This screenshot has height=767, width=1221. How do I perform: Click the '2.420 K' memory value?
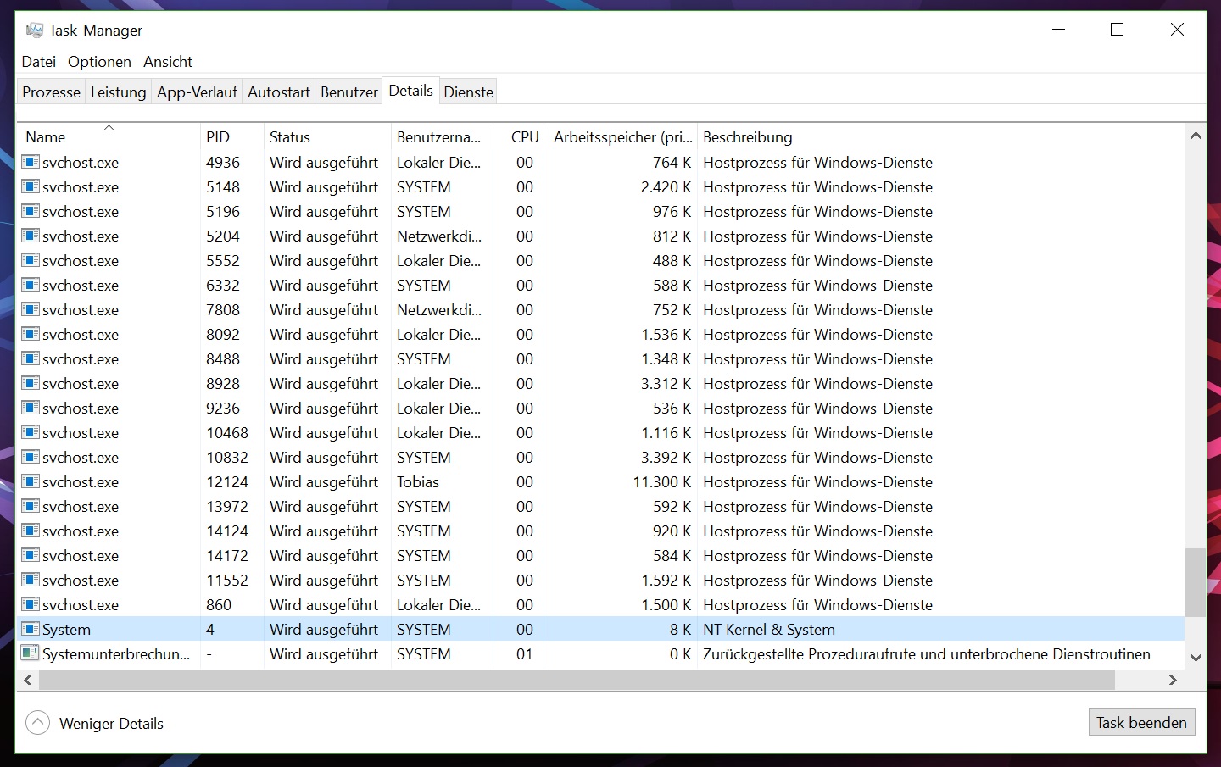click(666, 186)
